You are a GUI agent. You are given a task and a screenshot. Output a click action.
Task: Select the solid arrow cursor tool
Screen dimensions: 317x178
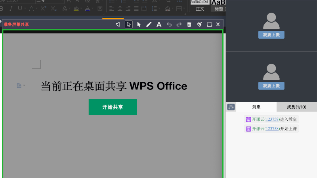139,25
